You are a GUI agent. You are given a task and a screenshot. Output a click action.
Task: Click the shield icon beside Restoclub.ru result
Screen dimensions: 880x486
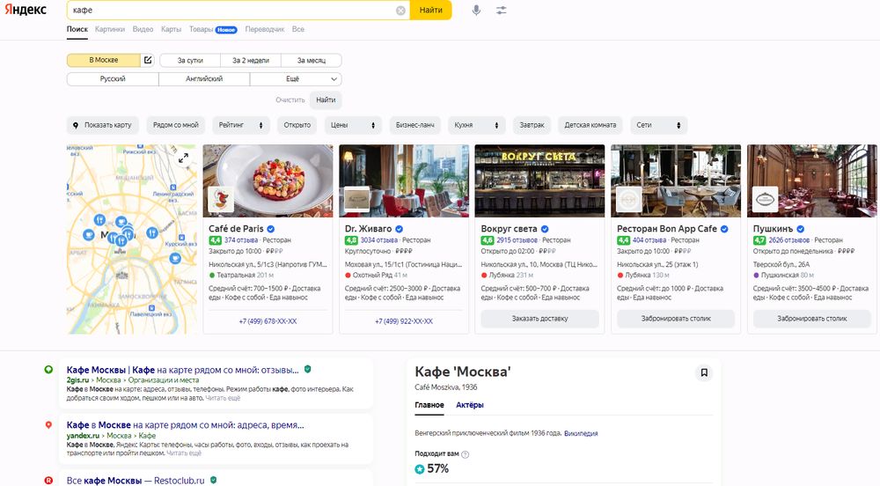(x=213, y=481)
